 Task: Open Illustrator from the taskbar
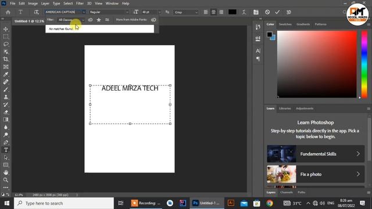coord(231,203)
